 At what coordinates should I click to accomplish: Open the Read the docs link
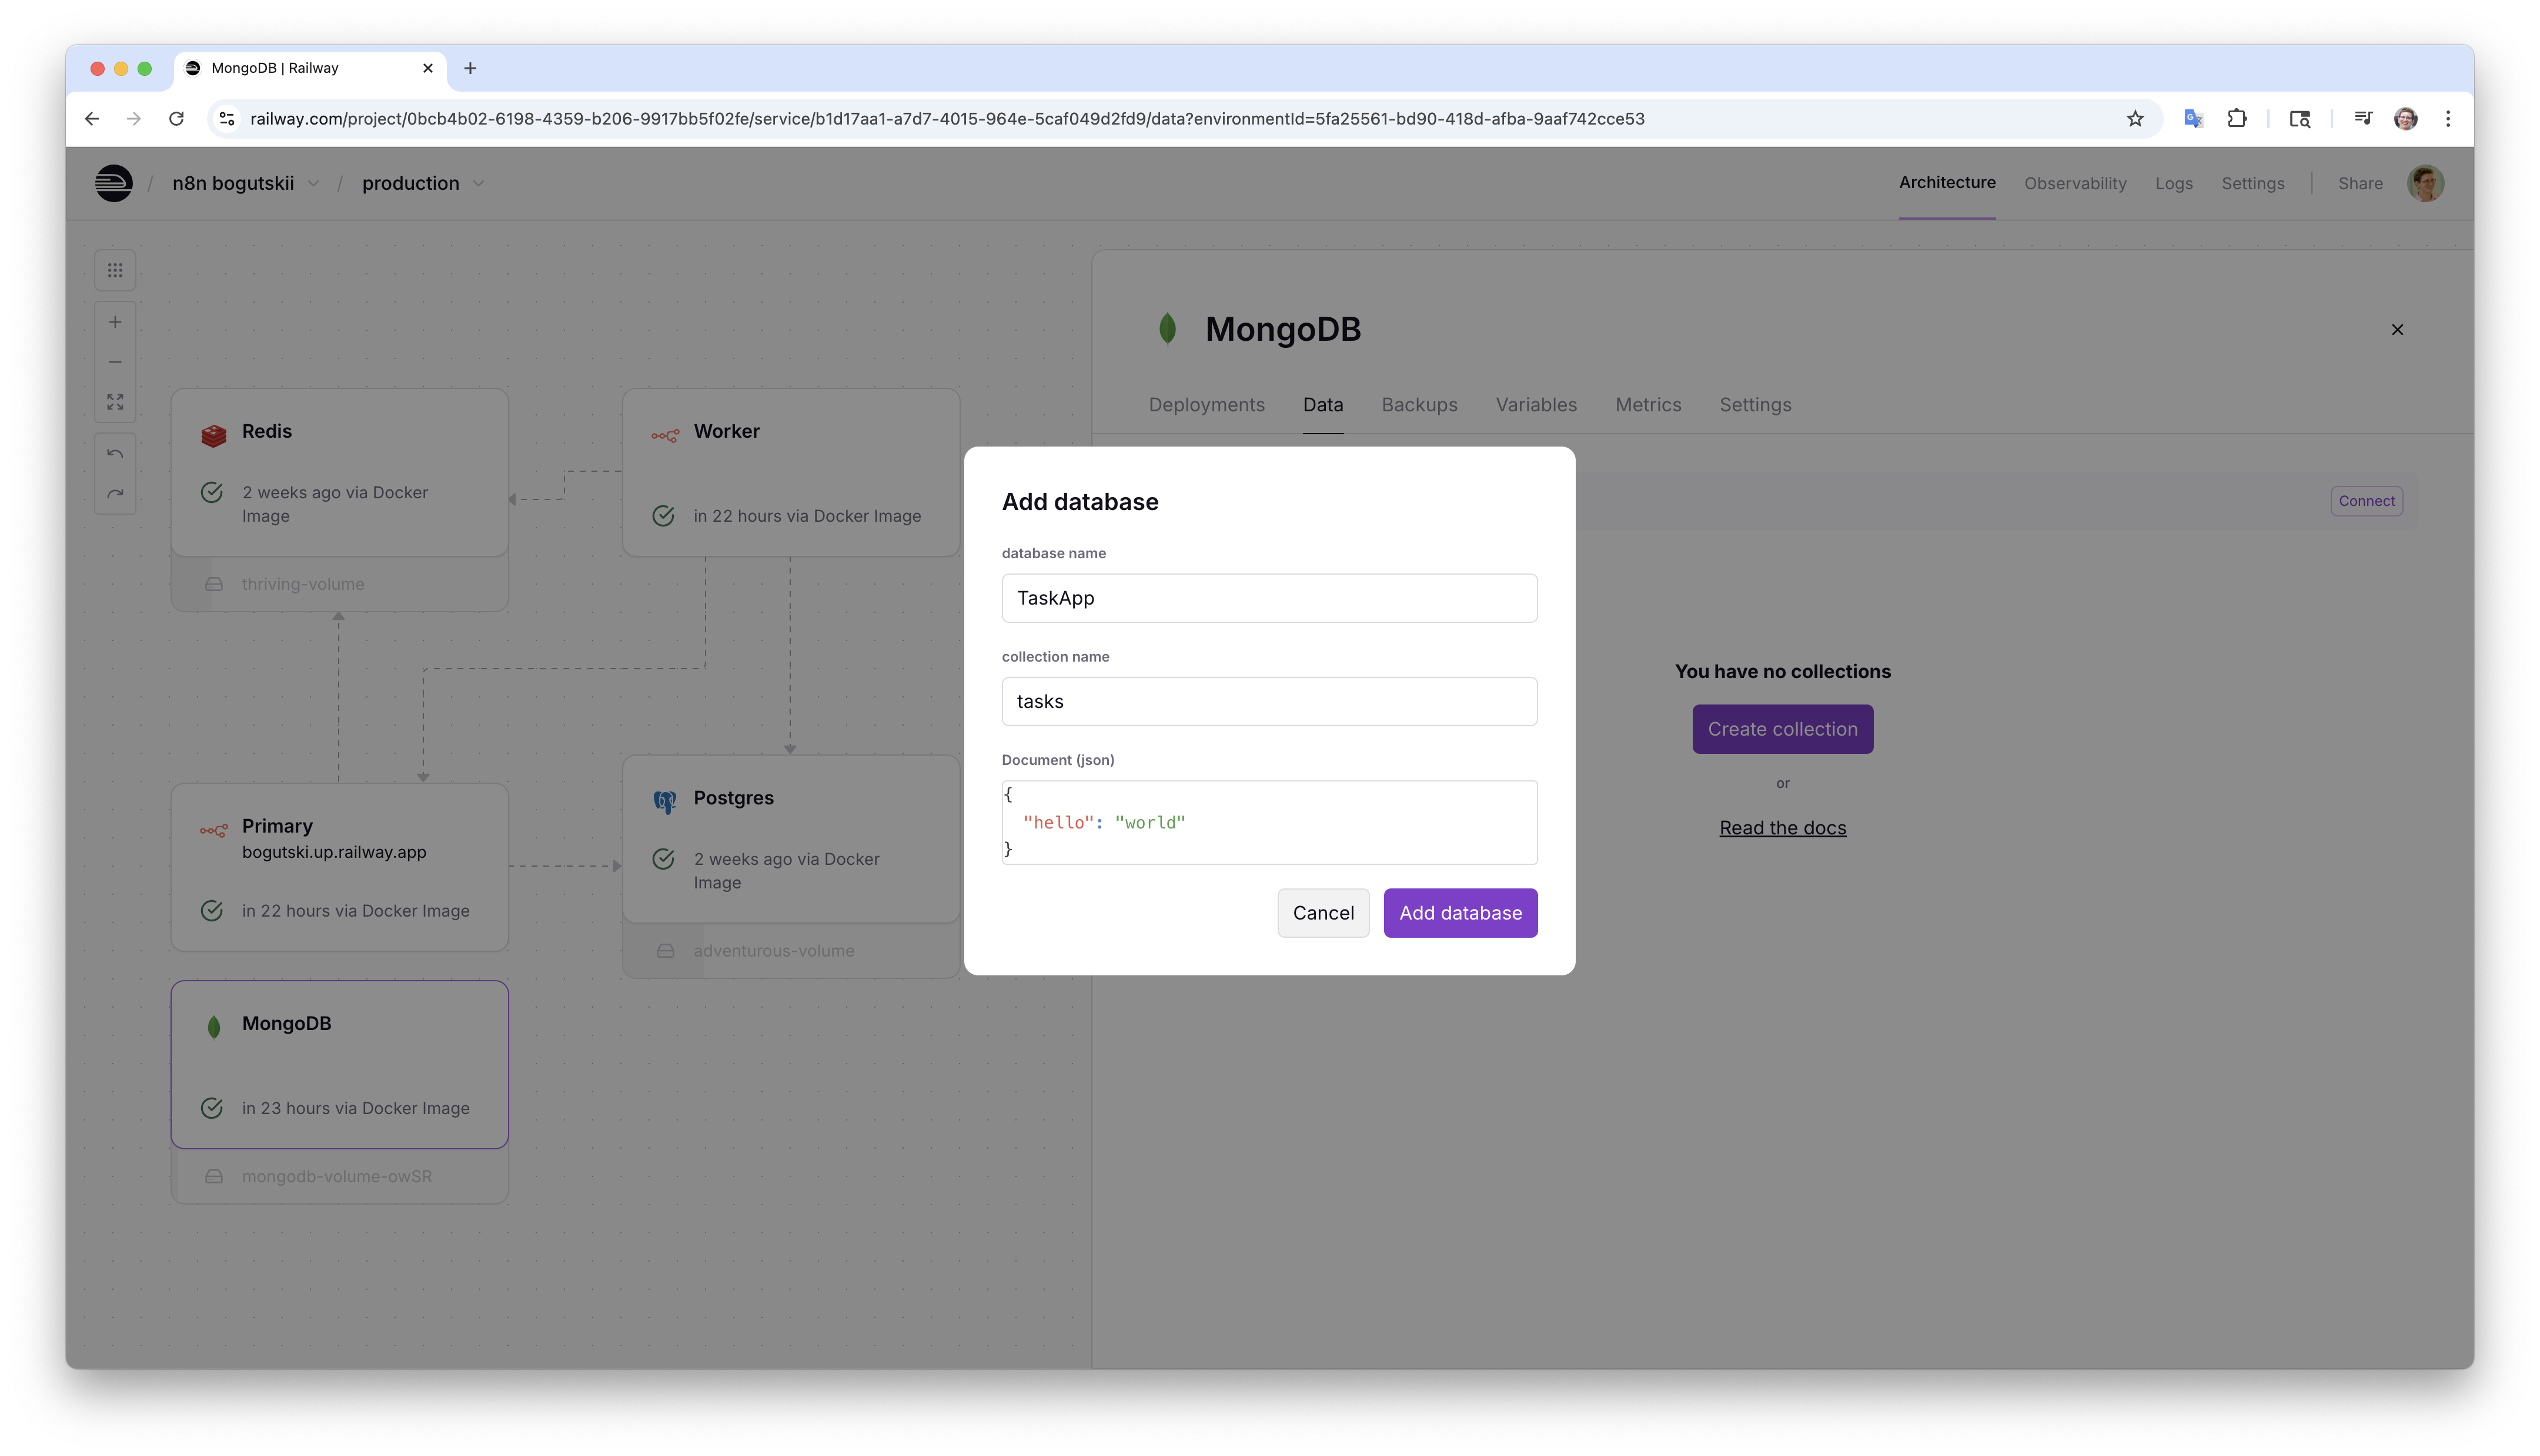(1782, 828)
